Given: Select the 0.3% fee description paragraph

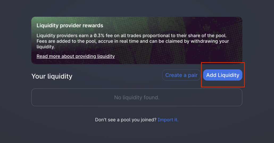Looking at the screenshot, I should click(133, 41).
